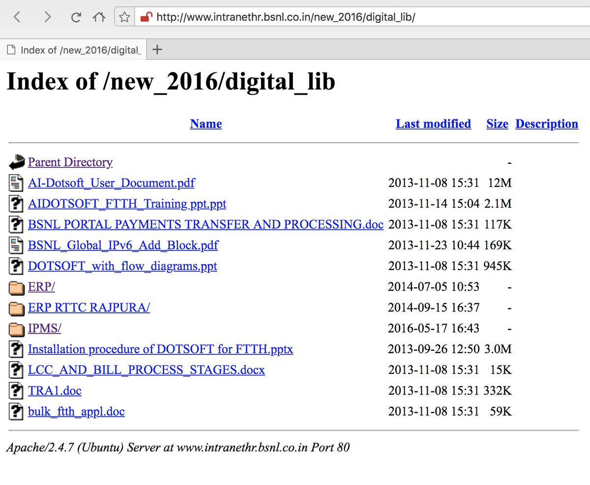This screenshot has height=485, width=590.
Task: Open LCC_AND_BILL_PROCESS_STAGES.docx
Action: coord(147,370)
